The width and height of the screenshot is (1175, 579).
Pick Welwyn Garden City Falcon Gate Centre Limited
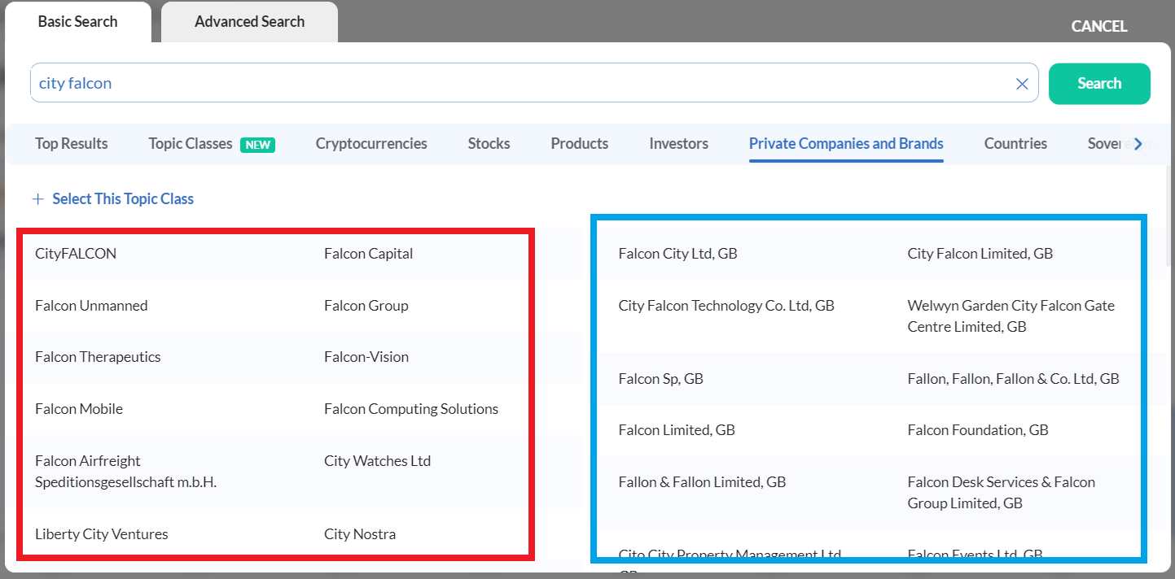click(1011, 316)
